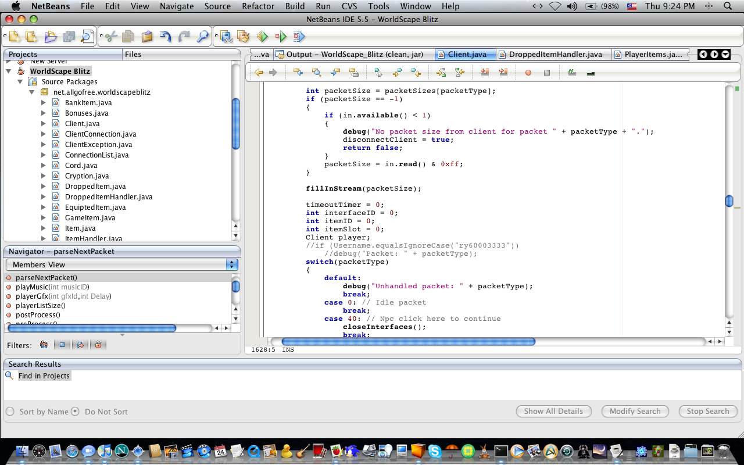The width and height of the screenshot is (744, 465).
Task: Click the Attach Debugger icon
Action: 299,37
